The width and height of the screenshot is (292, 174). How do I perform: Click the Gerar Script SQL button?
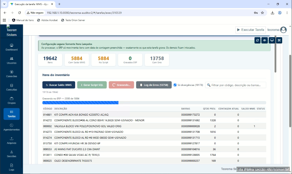(92, 85)
